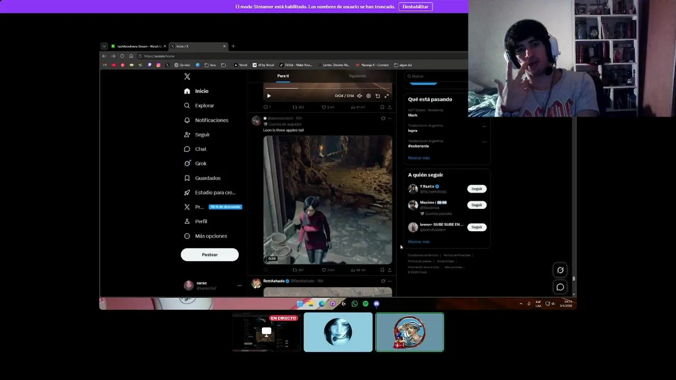Open Explorar in the X sidebar
676x380 pixels.
coord(199,106)
